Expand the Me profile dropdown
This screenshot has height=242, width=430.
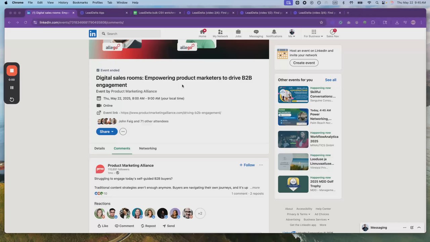(x=292, y=36)
